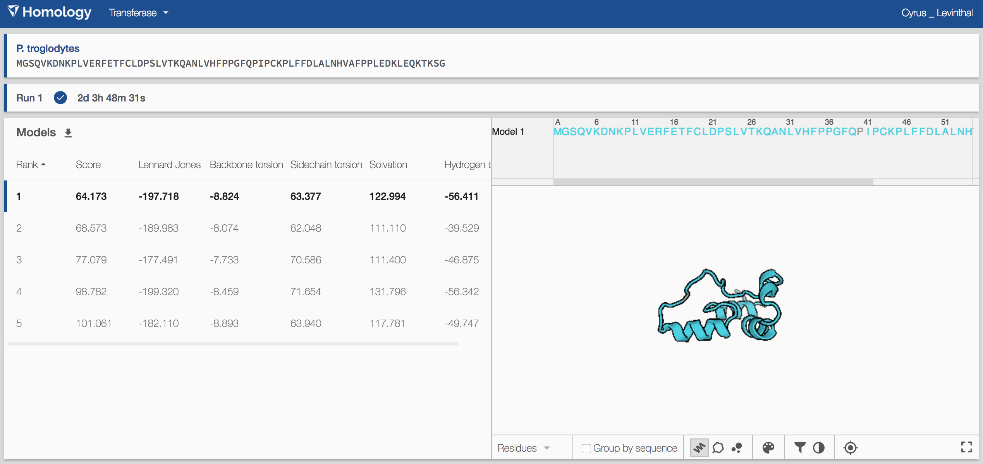983x464 pixels.
Task: Click the Homology app title
Action: coord(57,12)
